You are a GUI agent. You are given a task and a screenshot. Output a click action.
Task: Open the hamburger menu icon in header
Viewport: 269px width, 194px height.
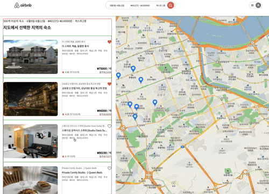tap(252, 5)
